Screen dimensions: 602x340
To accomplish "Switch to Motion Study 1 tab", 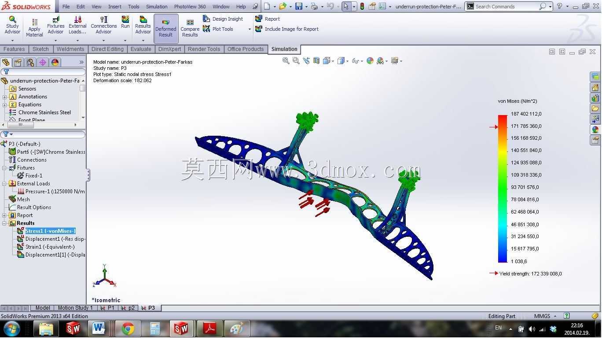I will [x=75, y=308].
